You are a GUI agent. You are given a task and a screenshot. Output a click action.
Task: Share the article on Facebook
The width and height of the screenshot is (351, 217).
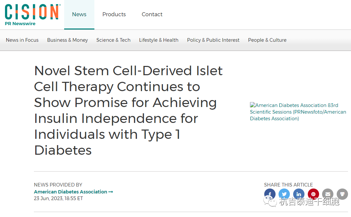(x=270, y=194)
